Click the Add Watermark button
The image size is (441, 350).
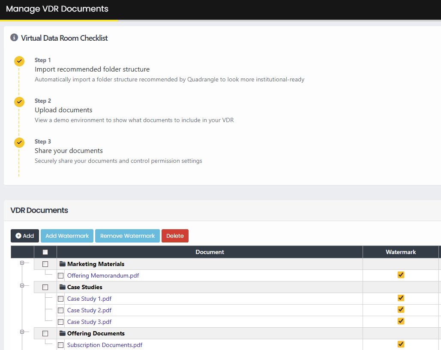67,236
